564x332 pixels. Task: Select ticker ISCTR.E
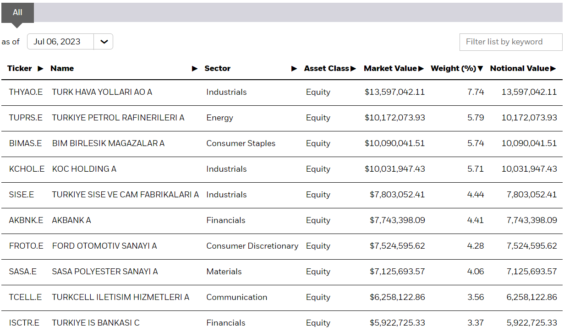pos(24,323)
